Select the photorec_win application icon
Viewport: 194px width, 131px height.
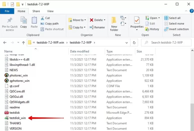click(x=7, y=75)
